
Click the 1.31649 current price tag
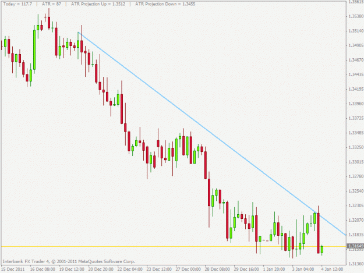pyautogui.click(x=355, y=246)
